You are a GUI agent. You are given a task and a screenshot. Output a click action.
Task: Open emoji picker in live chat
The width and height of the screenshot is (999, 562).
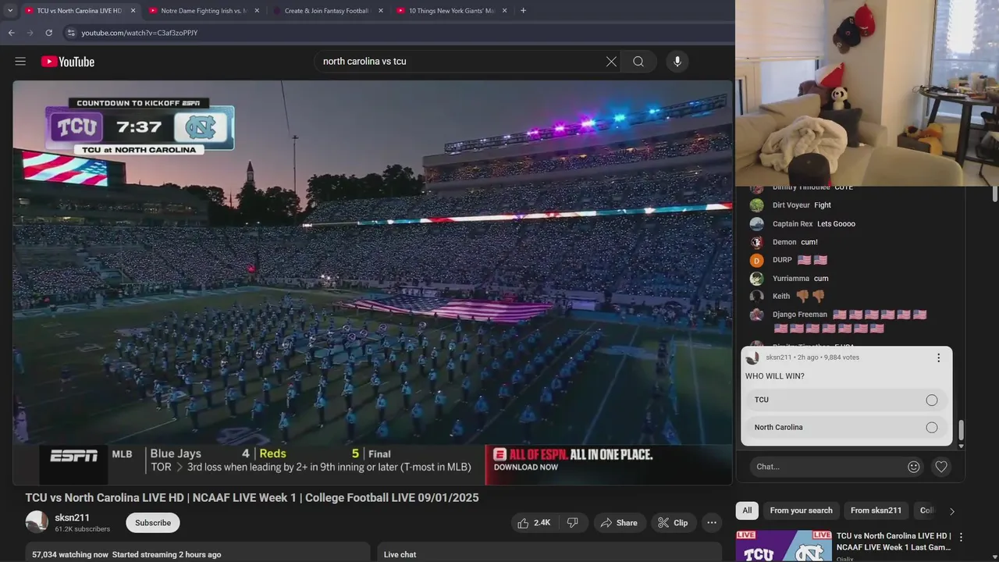click(914, 467)
